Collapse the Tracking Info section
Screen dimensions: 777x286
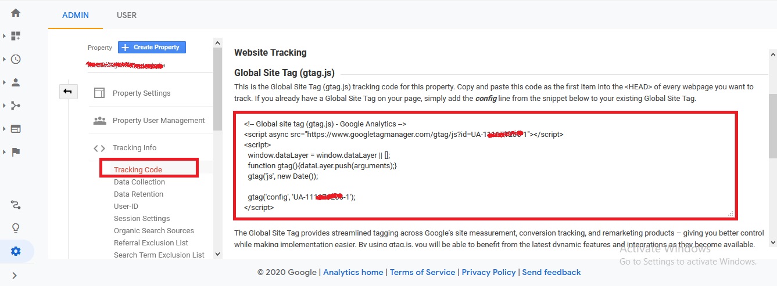click(x=135, y=147)
